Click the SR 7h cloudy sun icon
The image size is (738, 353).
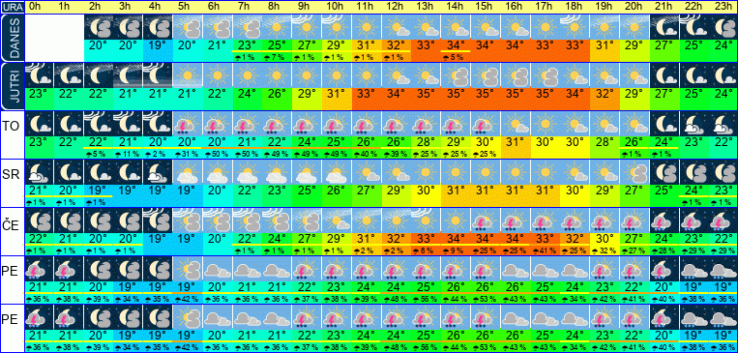(x=247, y=172)
